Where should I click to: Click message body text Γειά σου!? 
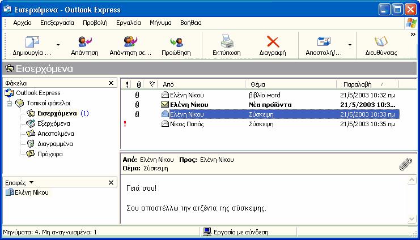coord(141,188)
